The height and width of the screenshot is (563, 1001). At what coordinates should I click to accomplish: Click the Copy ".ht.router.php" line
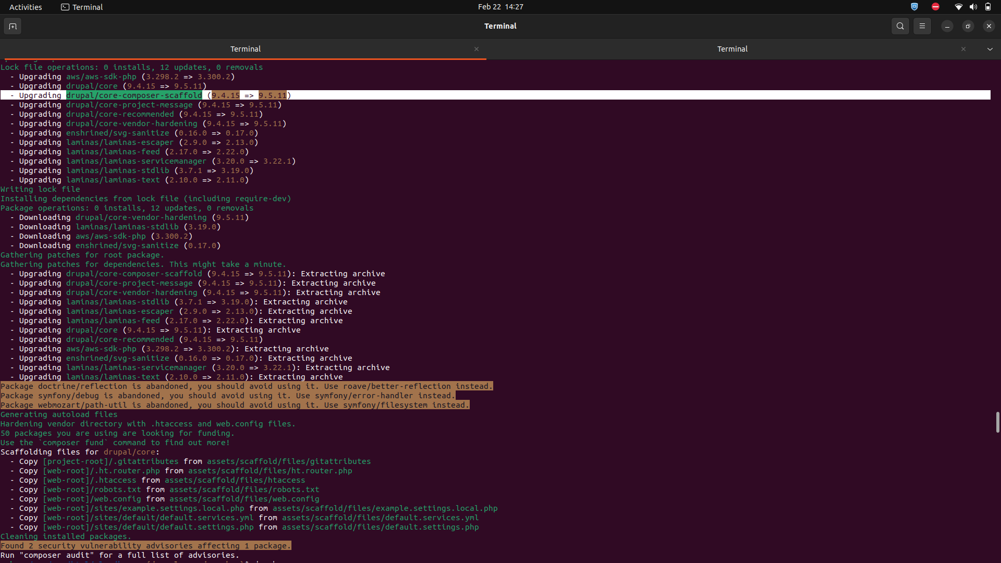click(x=181, y=471)
